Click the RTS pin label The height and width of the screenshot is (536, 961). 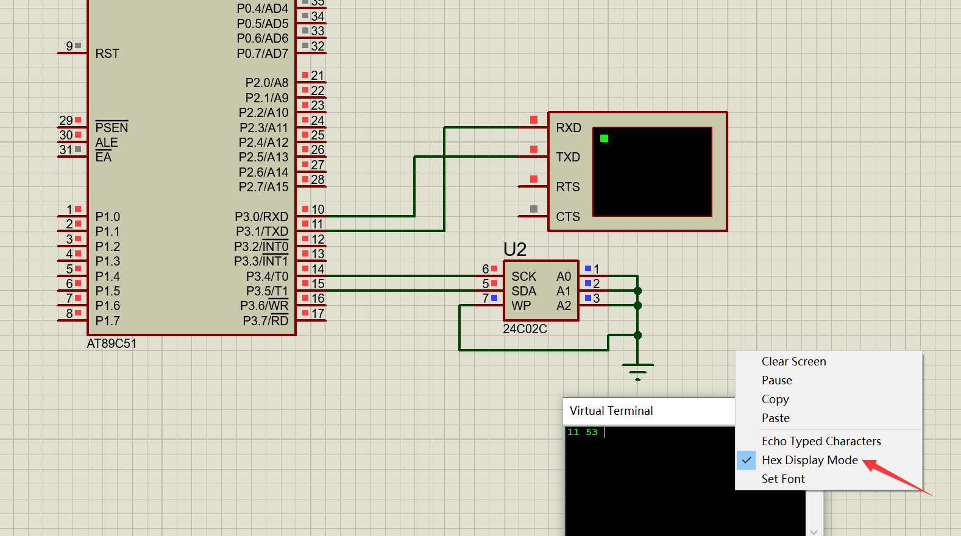coord(568,187)
